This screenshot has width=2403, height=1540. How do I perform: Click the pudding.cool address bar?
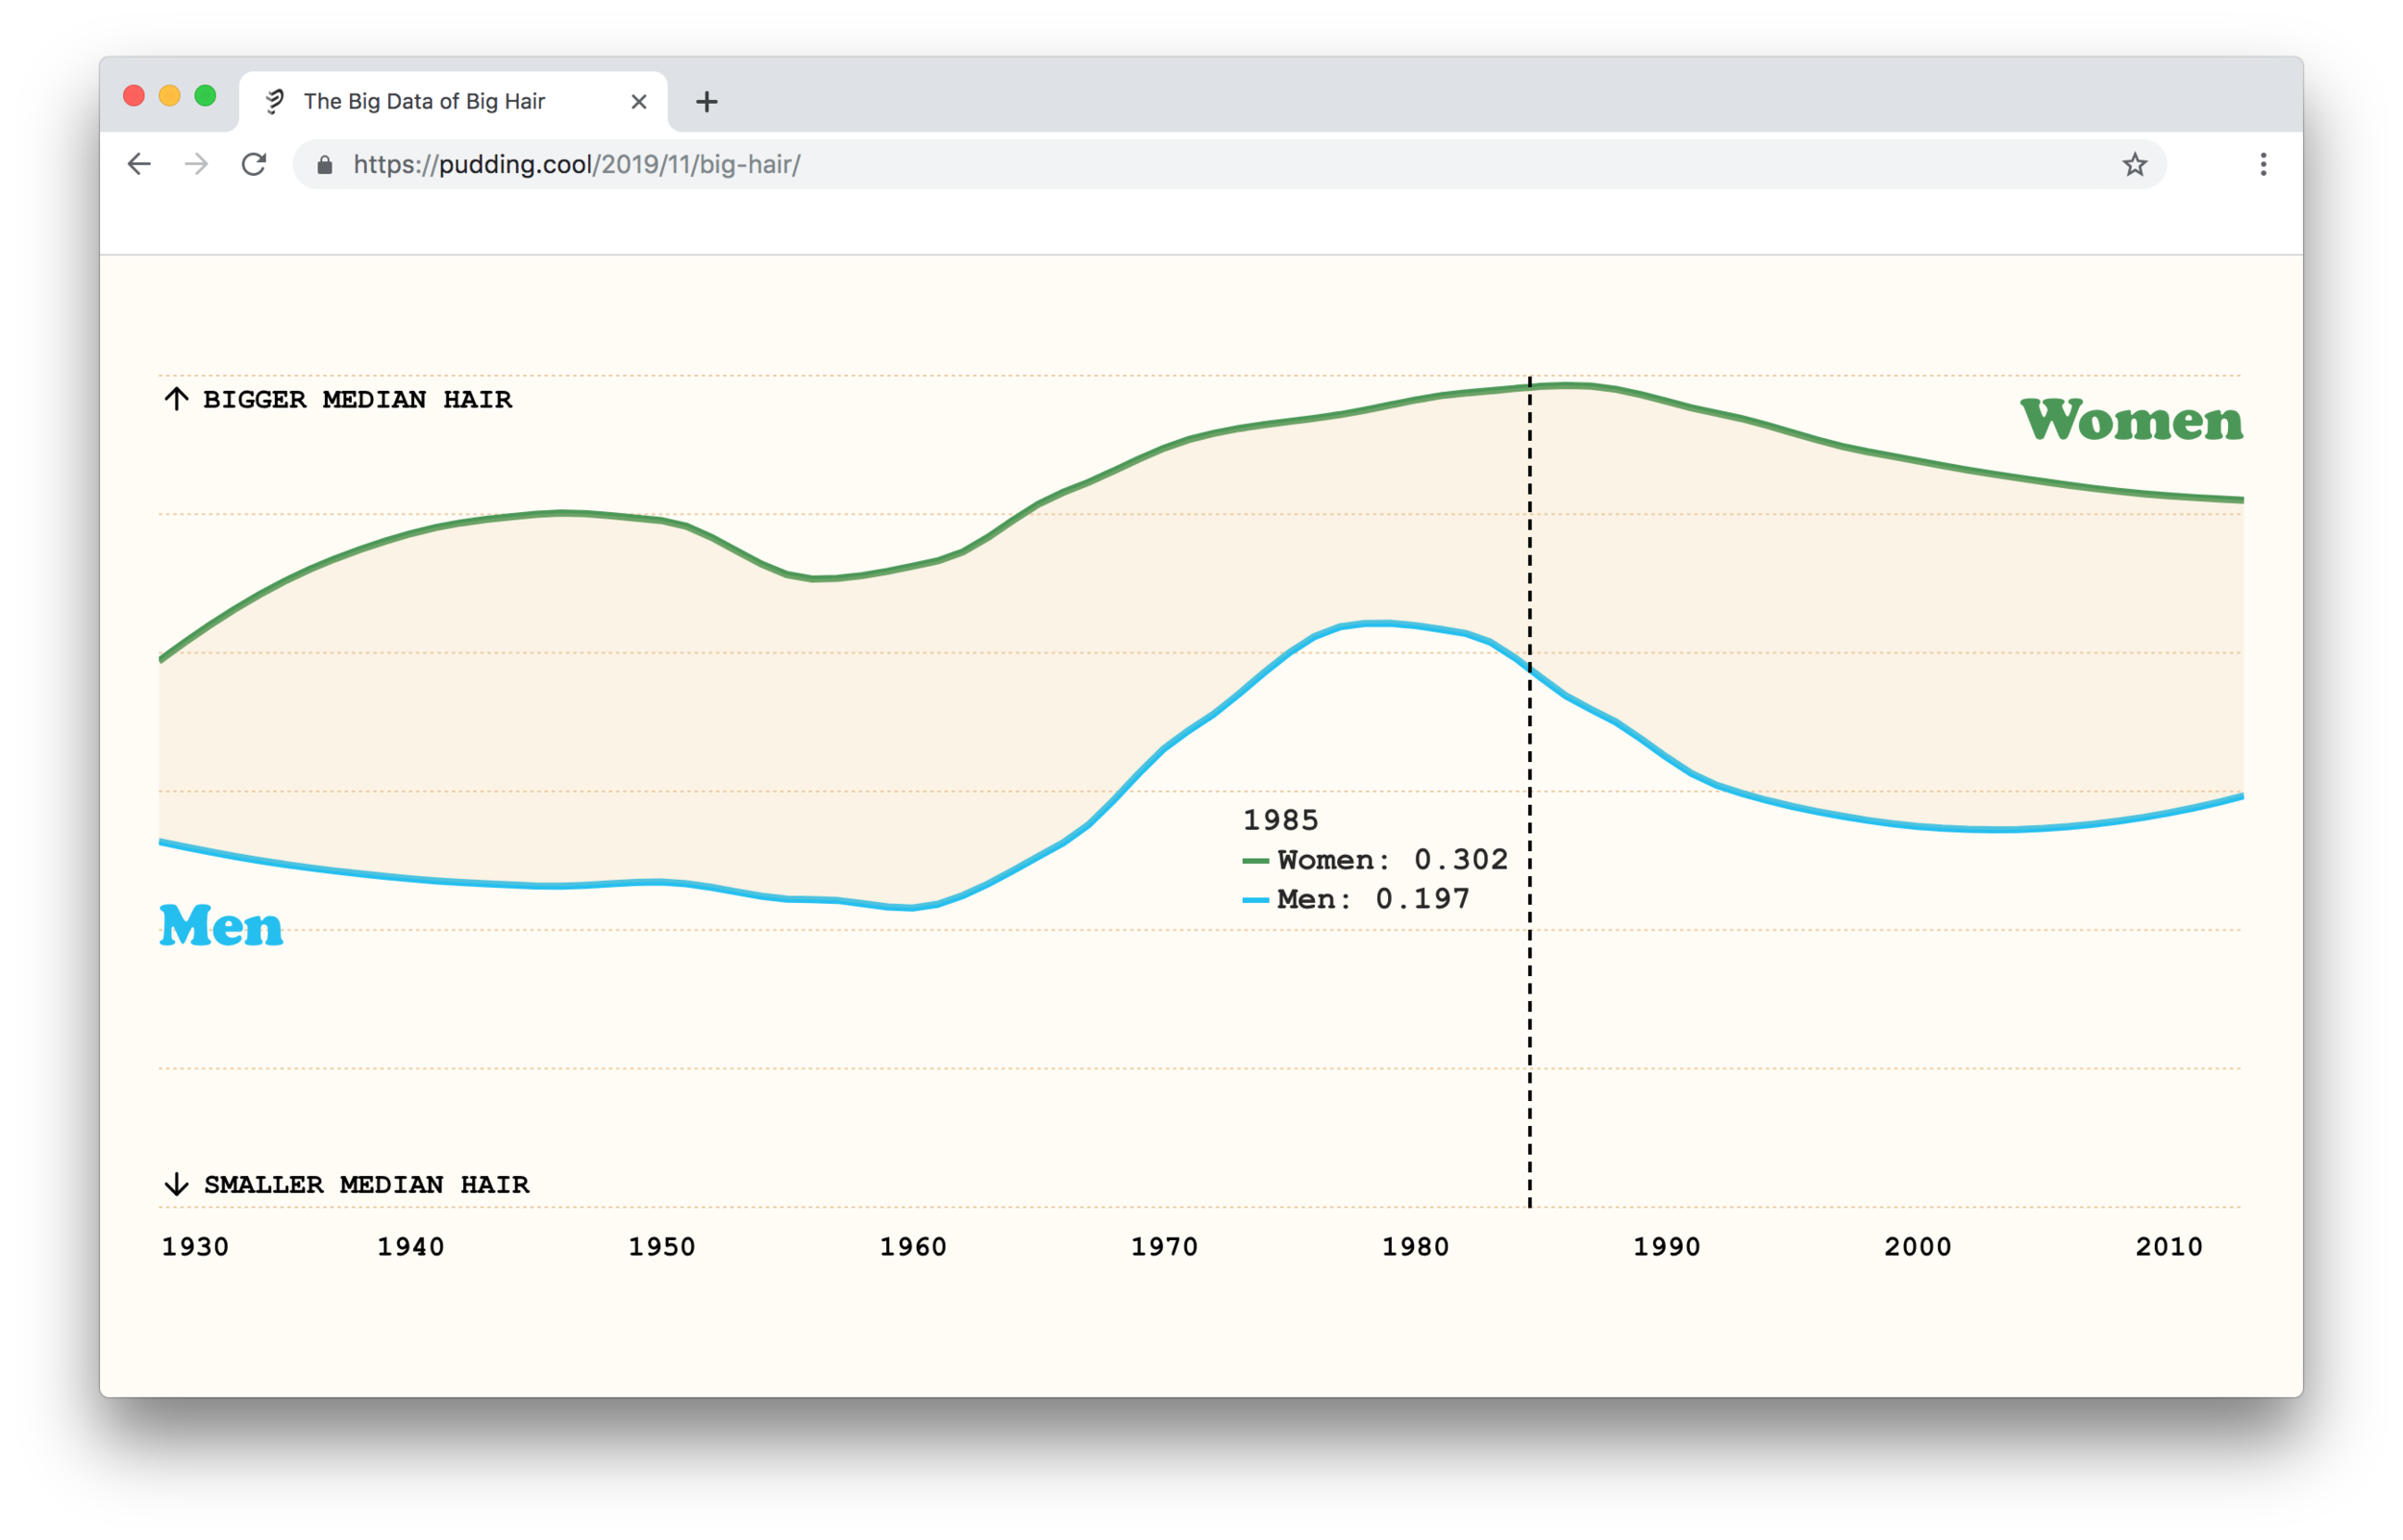click(x=1229, y=164)
